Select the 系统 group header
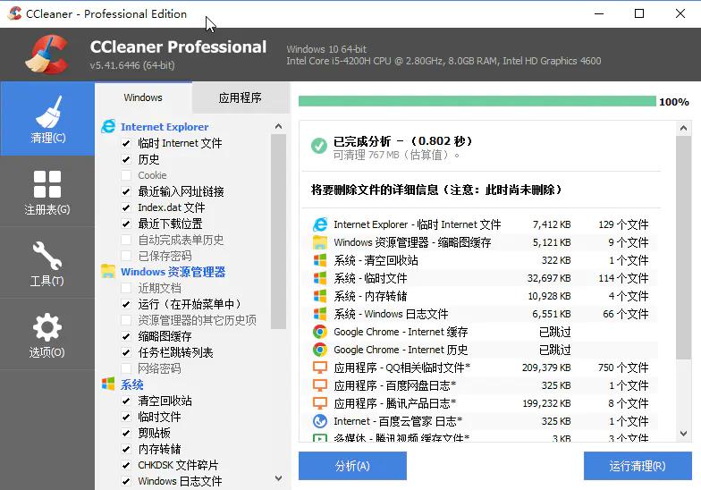The image size is (701, 490). [x=132, y=384]
